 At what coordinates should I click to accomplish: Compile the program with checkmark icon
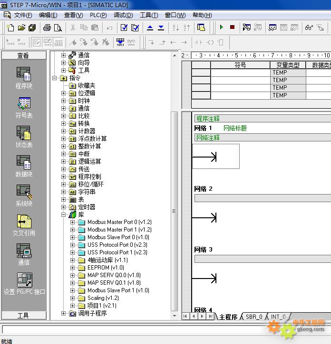124,28
